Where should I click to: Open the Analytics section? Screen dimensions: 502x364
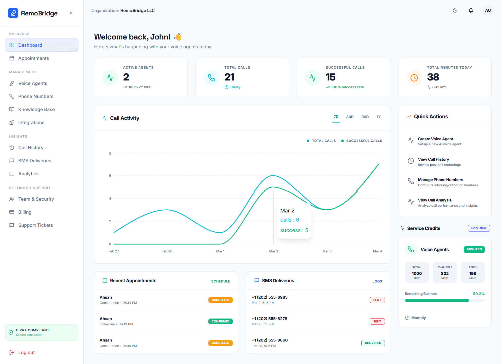tap(28, 174)
